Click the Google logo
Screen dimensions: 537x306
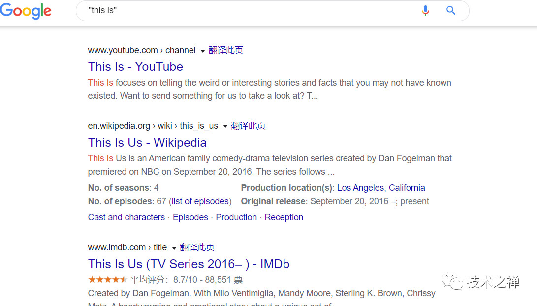[x=26, y=11]
